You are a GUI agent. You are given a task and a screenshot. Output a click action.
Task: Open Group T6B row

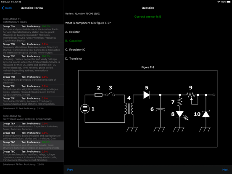click(32, 136)
